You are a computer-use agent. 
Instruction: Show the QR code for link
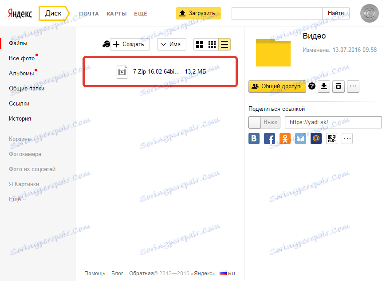pyautogui.click(x=331, y=139)
